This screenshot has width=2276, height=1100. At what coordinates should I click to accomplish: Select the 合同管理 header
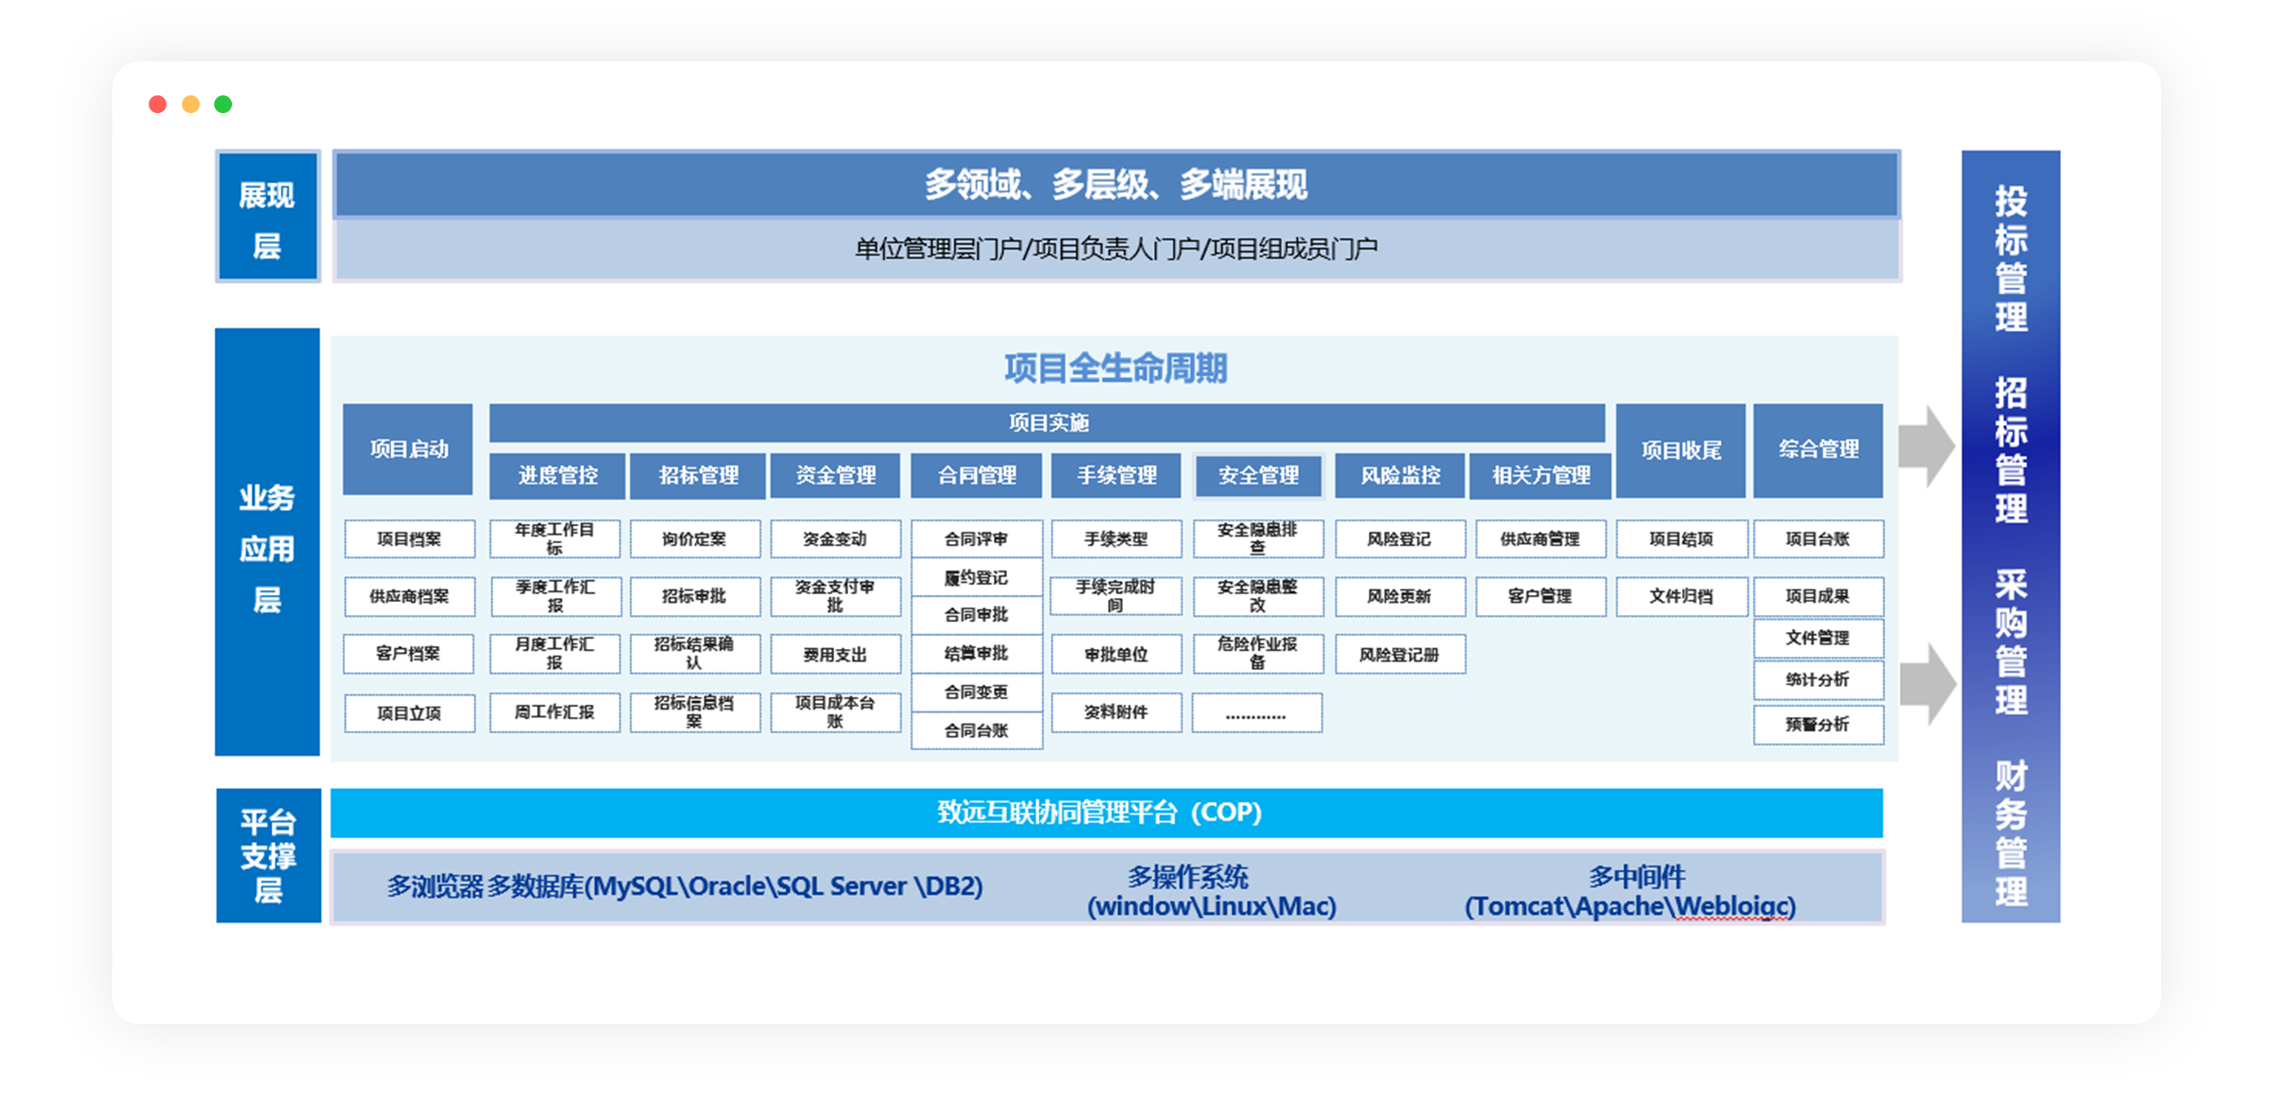[x=976, y=475]
